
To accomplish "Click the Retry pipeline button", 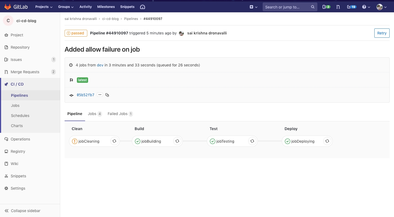I will click(382, 33).
